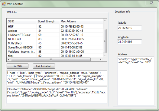Screen dimensions: 159x111
Task: Click MAC address 00-11-F5-50-2C-56
Action: point(72,47)
